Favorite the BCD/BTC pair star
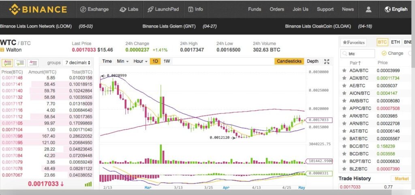Viewport: 415px width, 195px height. tap(344, 154)
